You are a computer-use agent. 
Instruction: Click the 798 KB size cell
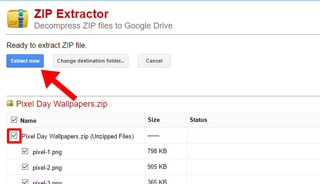point(157,151)
